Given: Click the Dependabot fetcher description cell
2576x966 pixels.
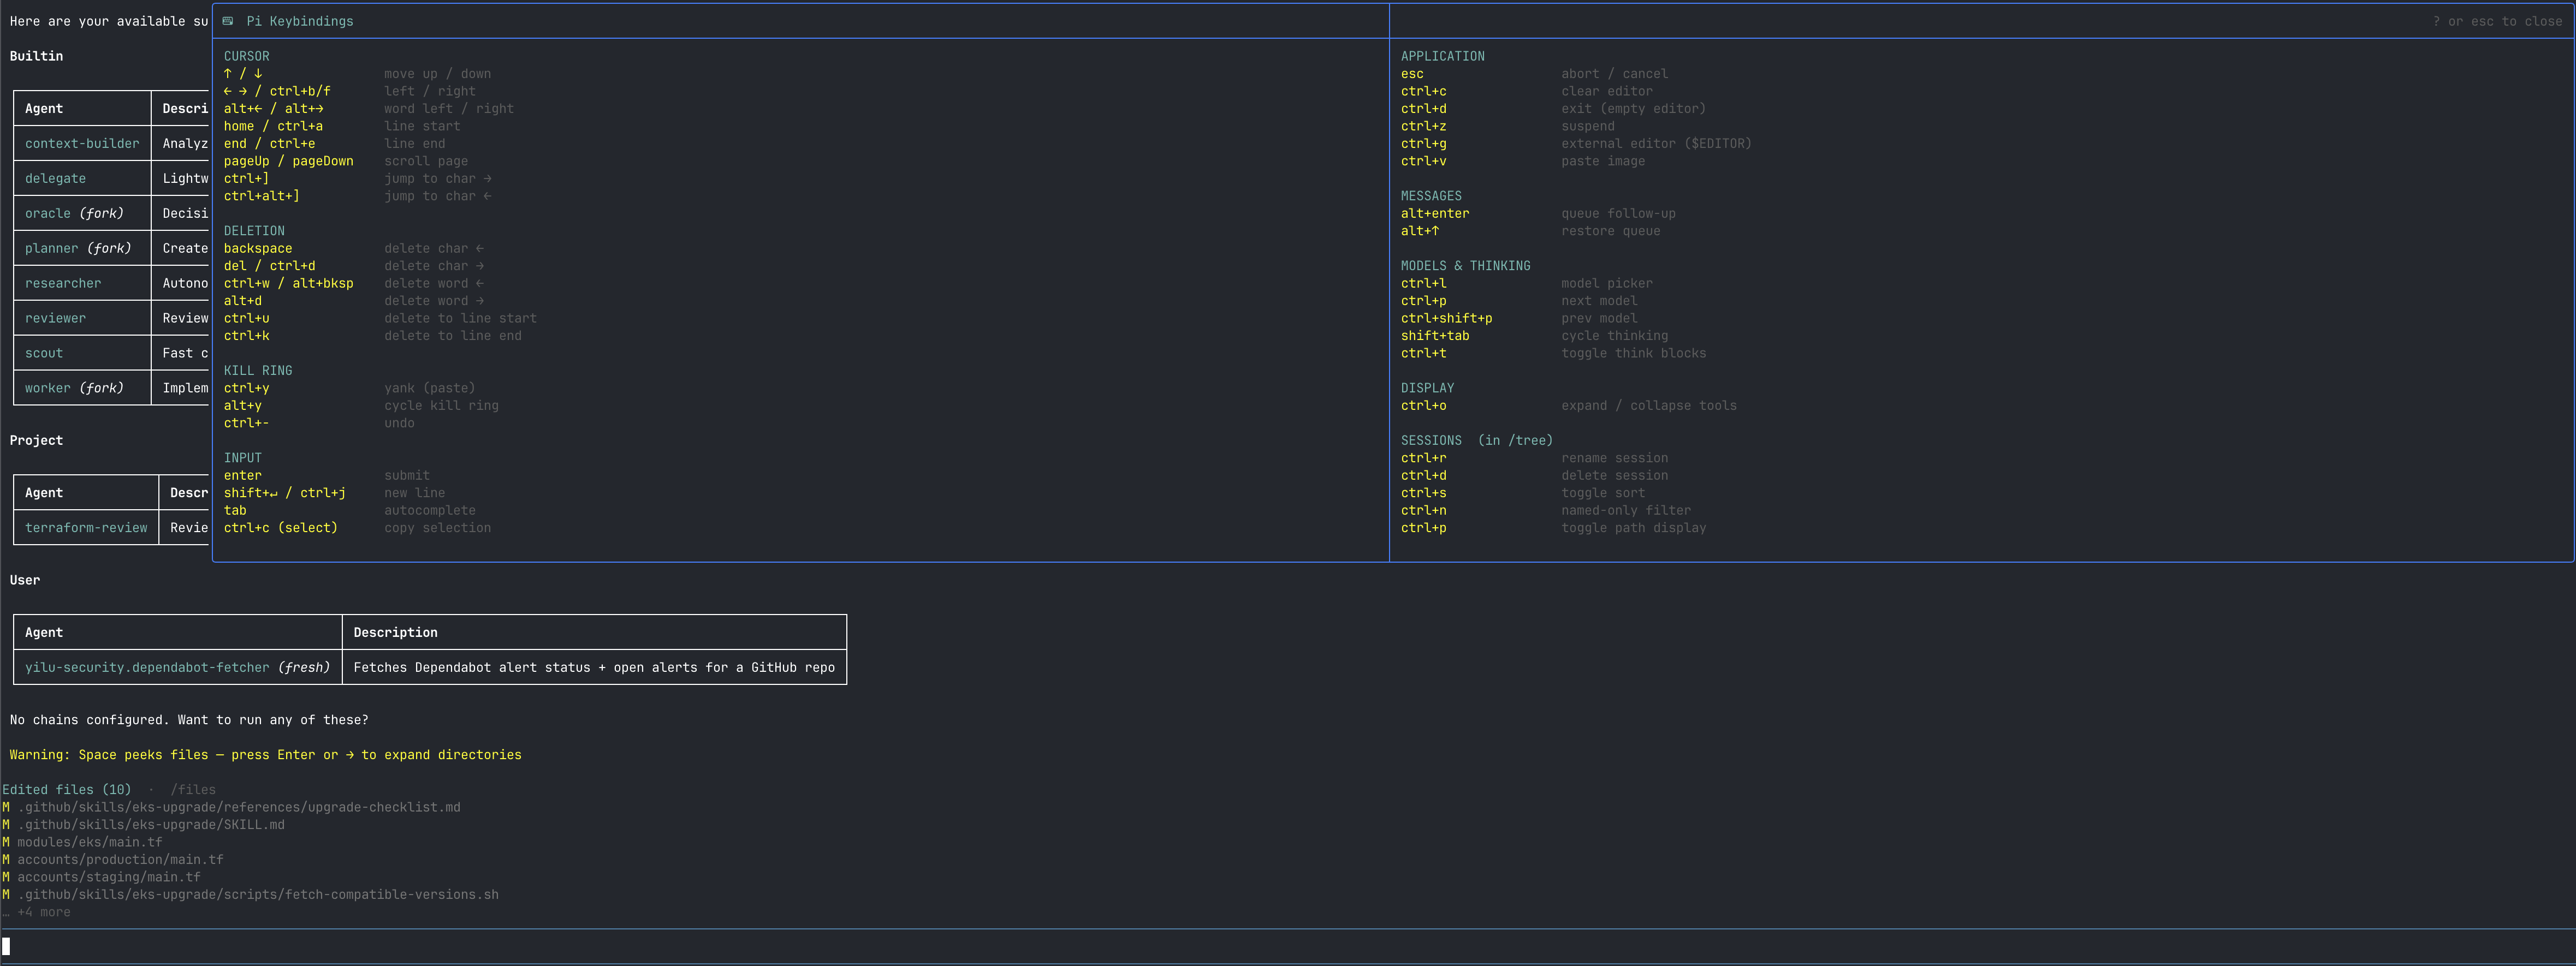Looking at the screenshot, I should 594,667.
